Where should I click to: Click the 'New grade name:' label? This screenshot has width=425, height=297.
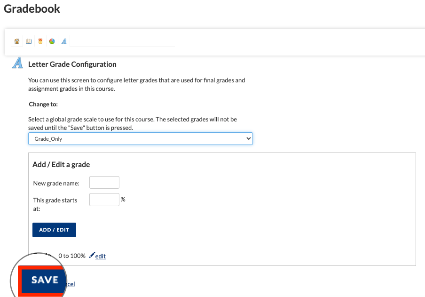point(56,183)
